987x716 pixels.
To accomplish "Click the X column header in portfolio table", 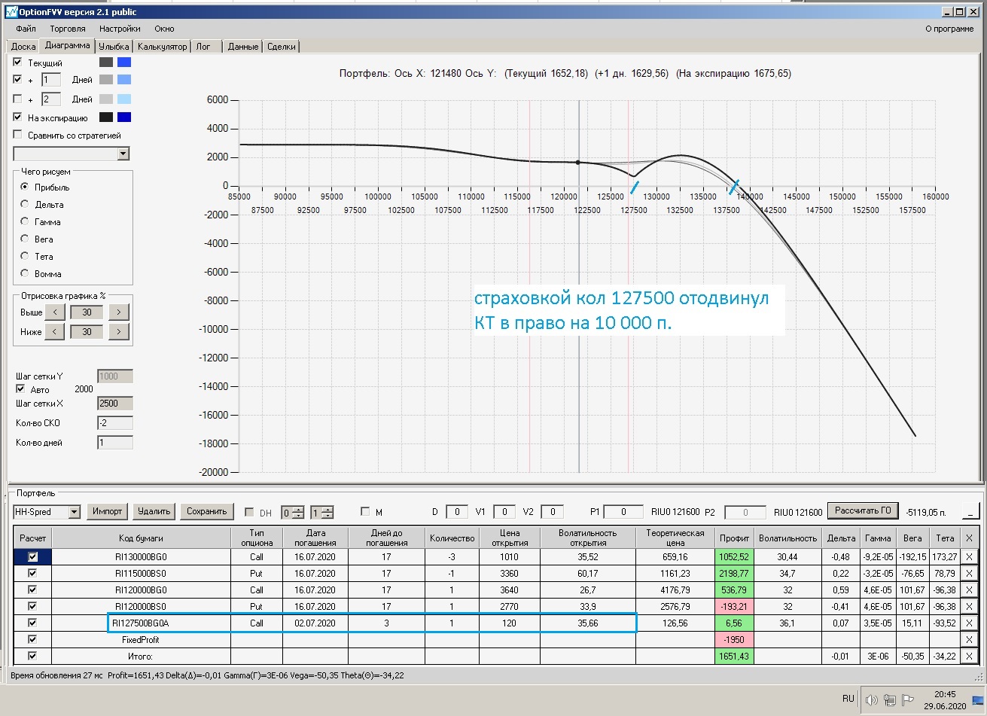I will (969, 538).
